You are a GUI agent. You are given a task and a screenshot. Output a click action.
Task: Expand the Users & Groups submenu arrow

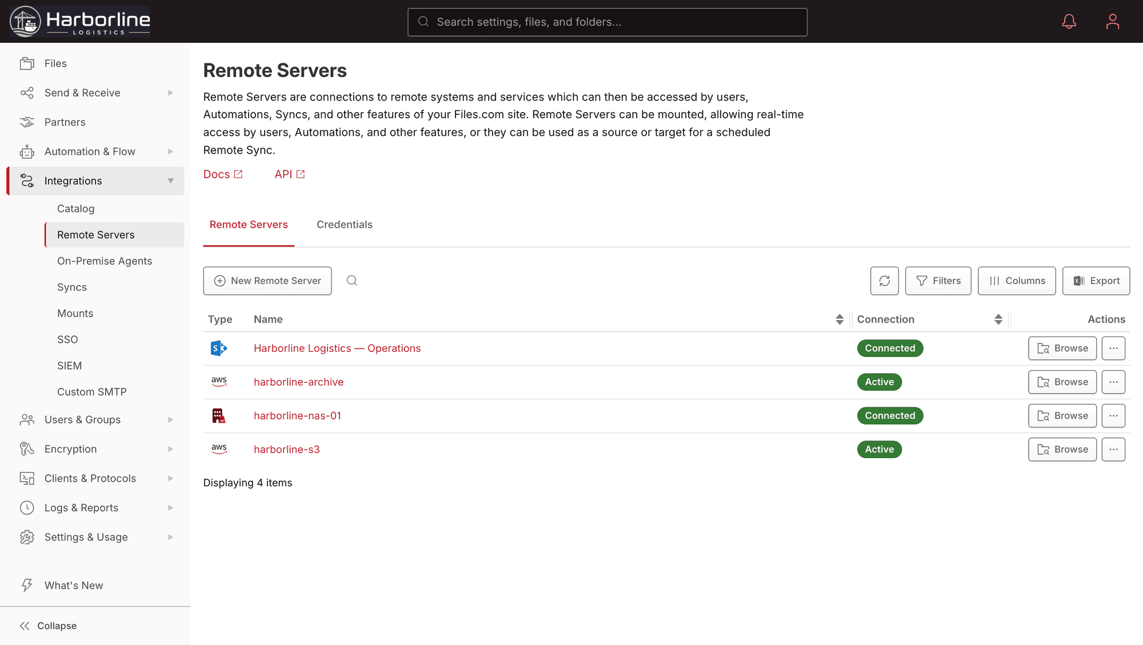pos(170,420)
